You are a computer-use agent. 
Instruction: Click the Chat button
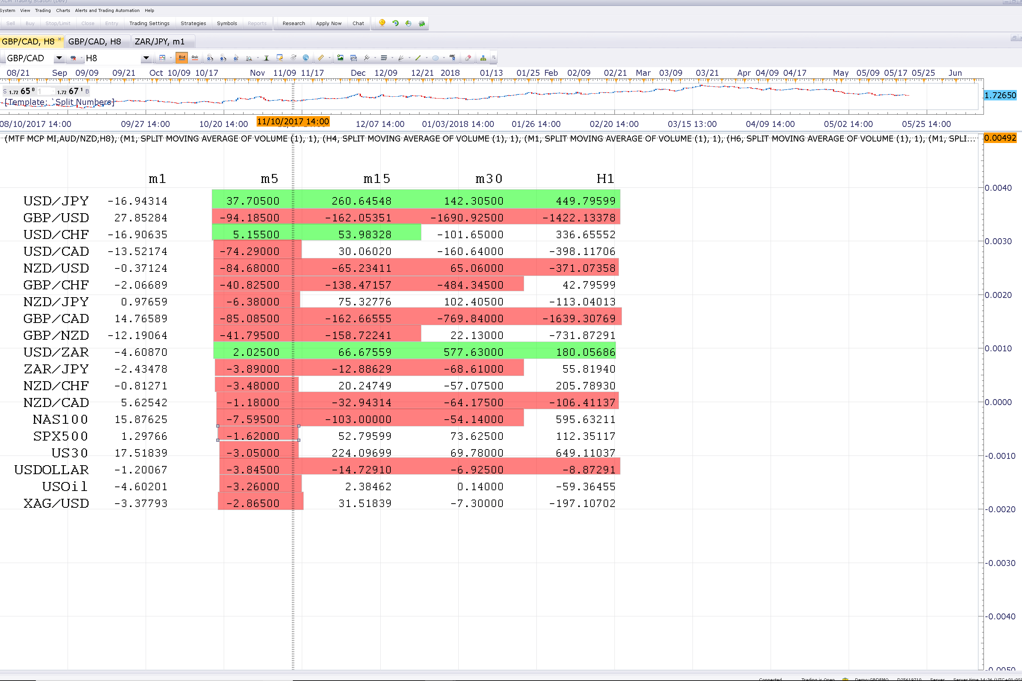tap(358, 24)
